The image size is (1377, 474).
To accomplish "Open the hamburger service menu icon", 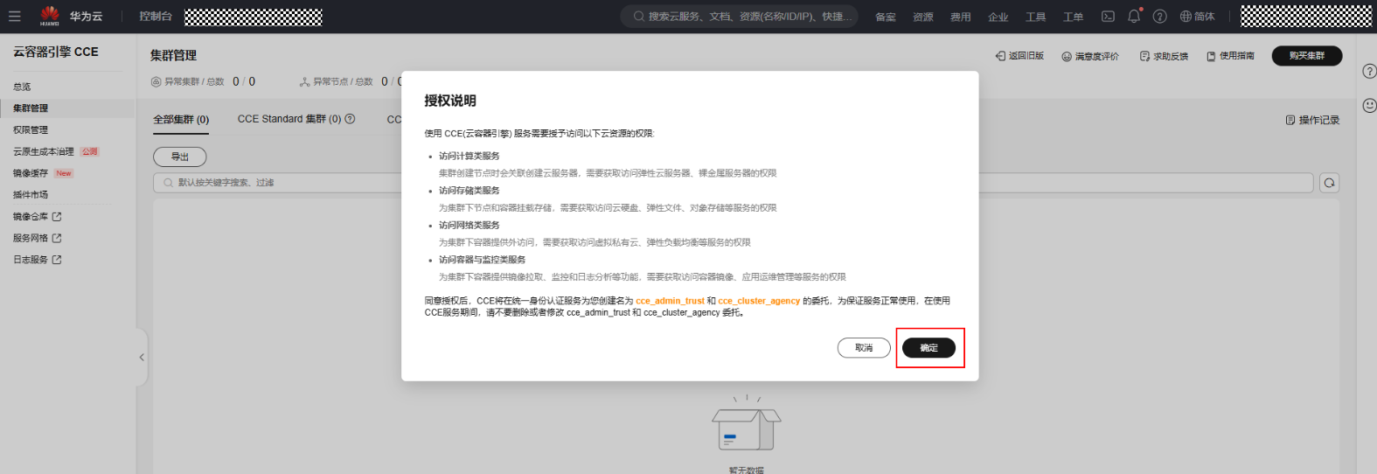I will click(14, 16).
